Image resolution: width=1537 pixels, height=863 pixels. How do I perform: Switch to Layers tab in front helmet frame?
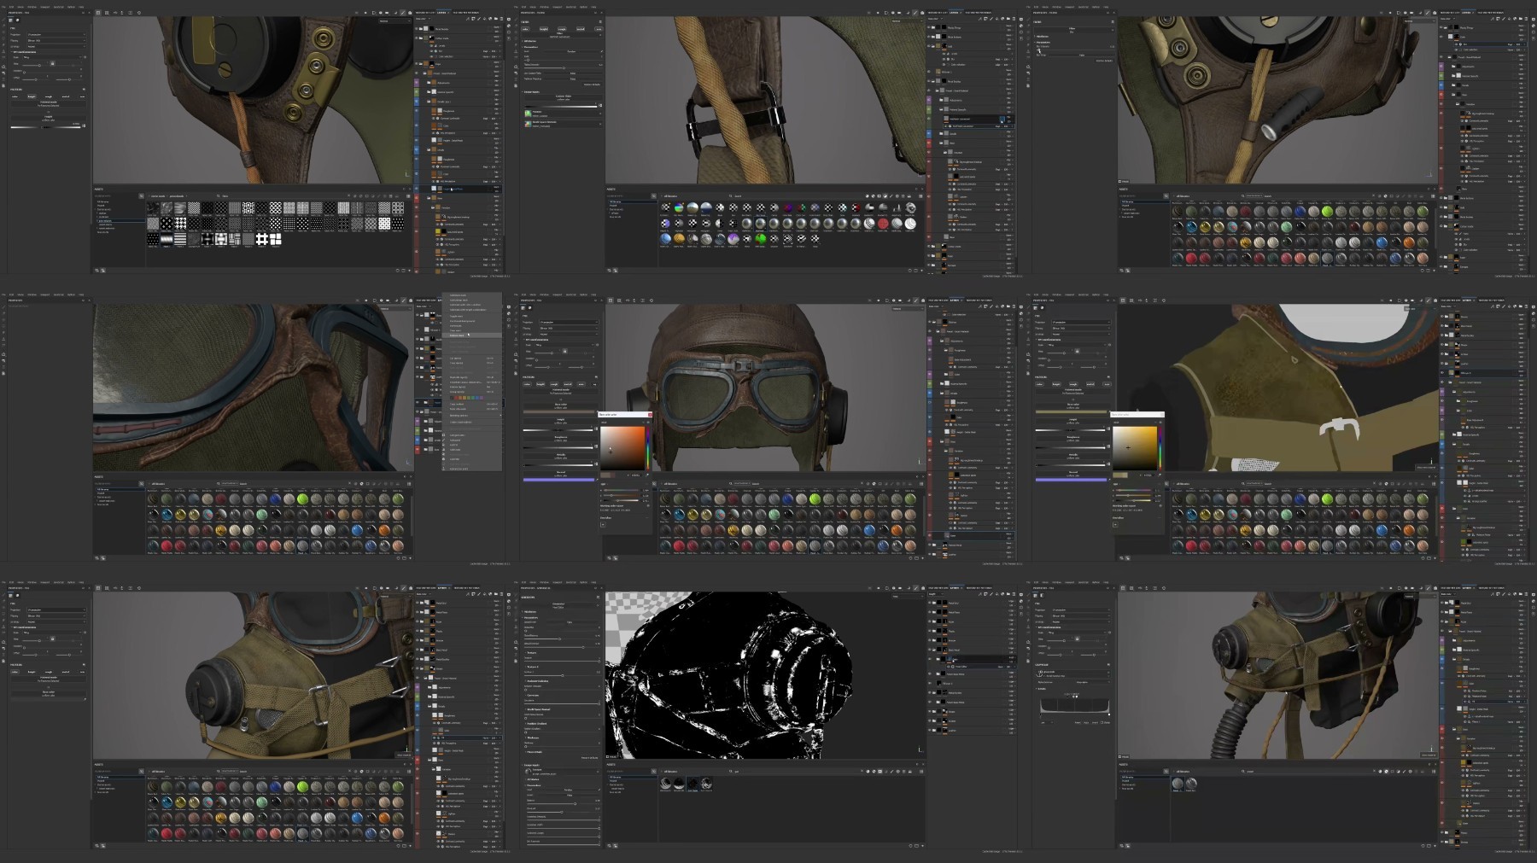(x=954, y=300)
